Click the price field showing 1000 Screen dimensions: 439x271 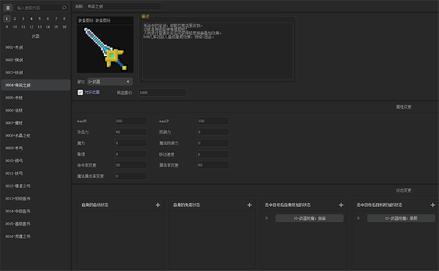[x=162, y=93]
